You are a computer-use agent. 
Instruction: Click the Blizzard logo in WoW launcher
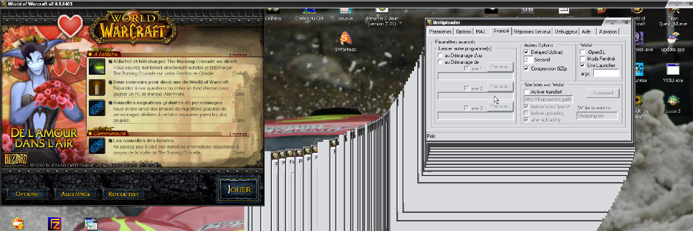(x=15, y=159)
